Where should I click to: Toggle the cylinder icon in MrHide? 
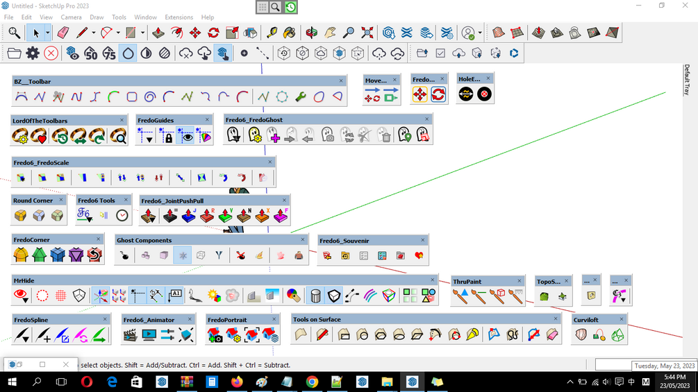click(x=315, y=296)
